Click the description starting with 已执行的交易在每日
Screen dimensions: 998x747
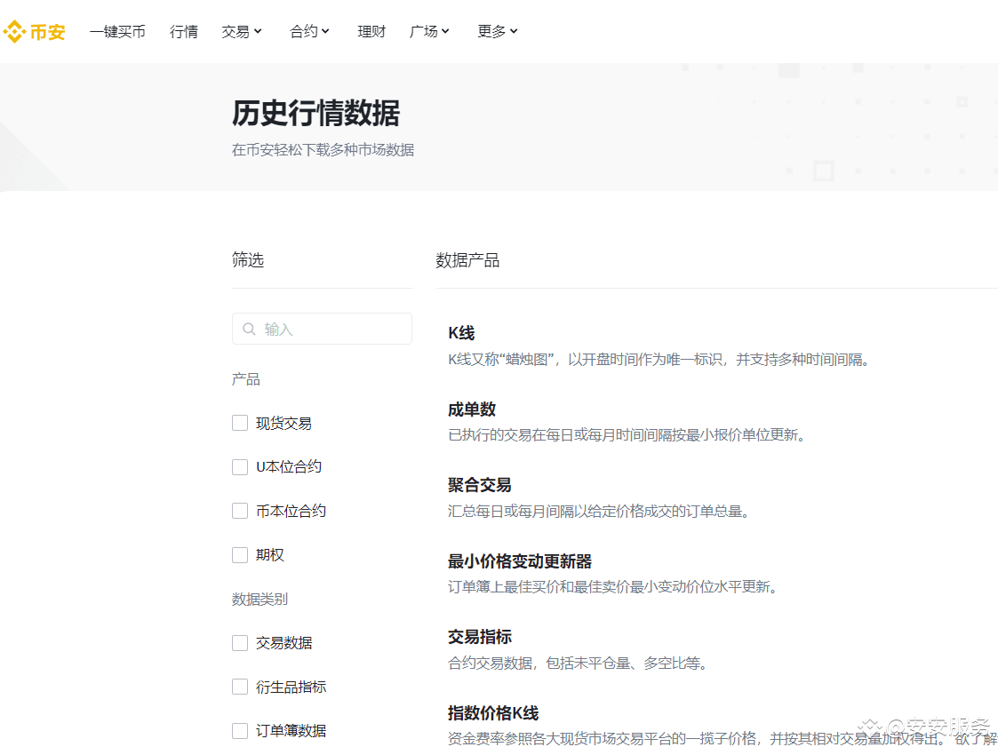[x=627, y=435]
